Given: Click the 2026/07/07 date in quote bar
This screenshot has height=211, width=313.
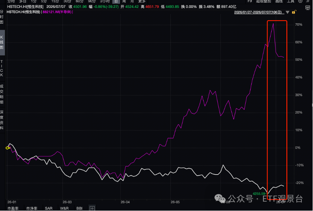Looking at the screenshot, I should point(56,7).
